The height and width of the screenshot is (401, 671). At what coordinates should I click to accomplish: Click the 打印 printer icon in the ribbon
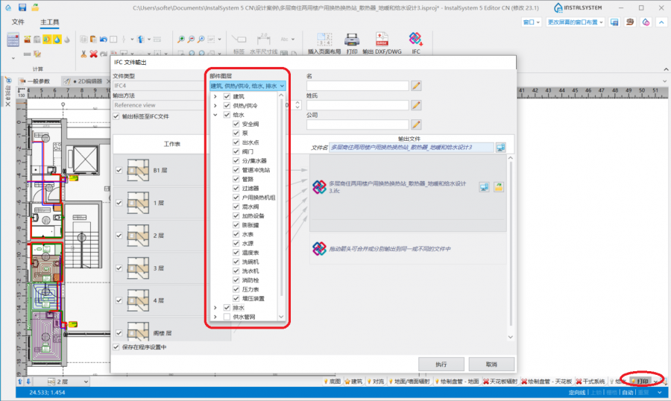pyautogui.click(x=353, y=40)
